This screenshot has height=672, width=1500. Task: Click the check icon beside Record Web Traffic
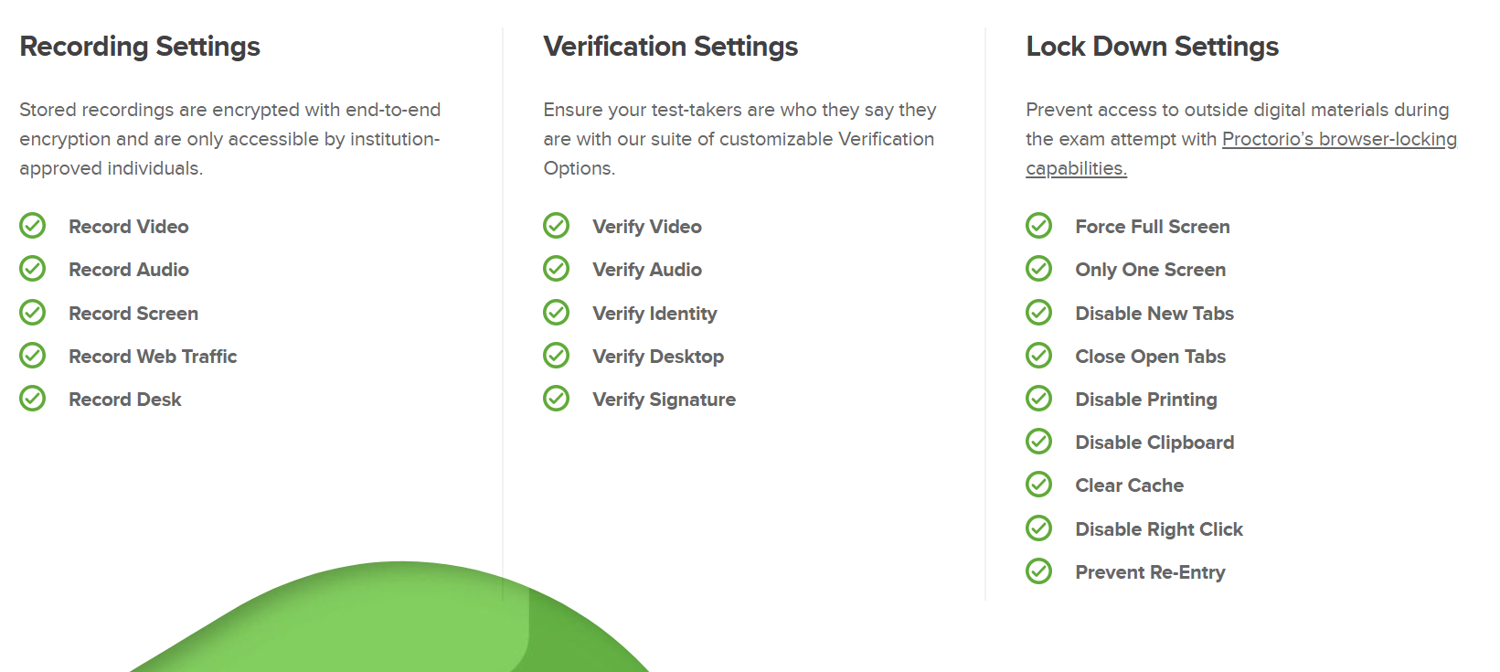(33, 356)
